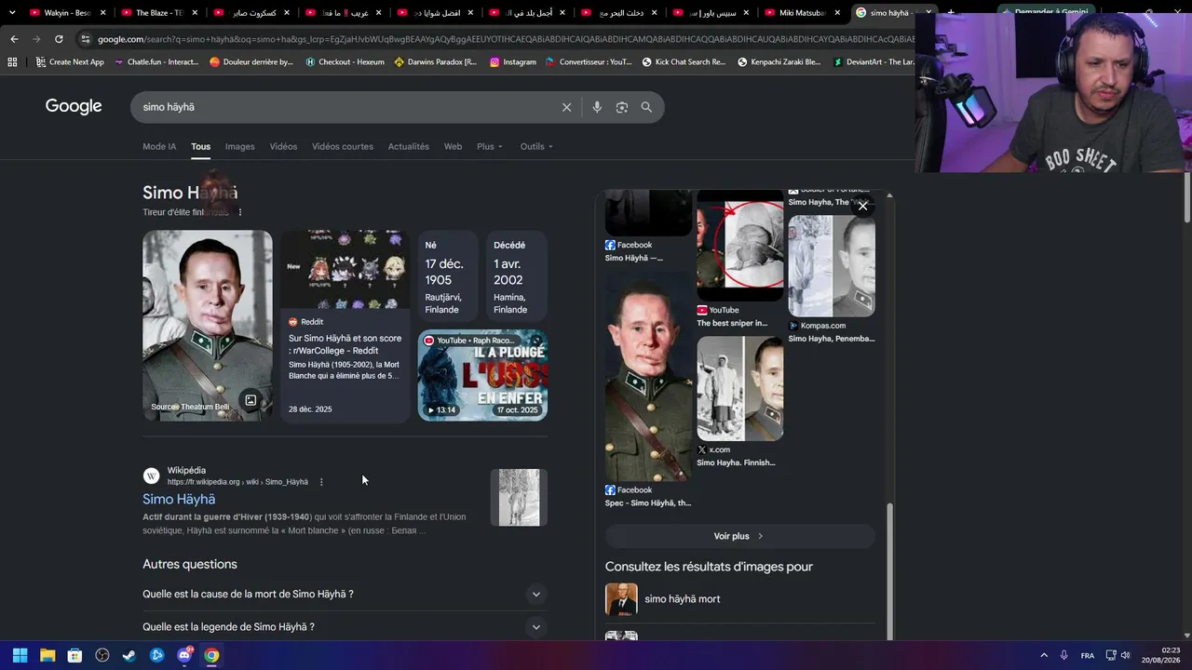Viewport: 1192px width, 670px height.
Task: Click the FRA language indicator
Action: coord(1088,655)
